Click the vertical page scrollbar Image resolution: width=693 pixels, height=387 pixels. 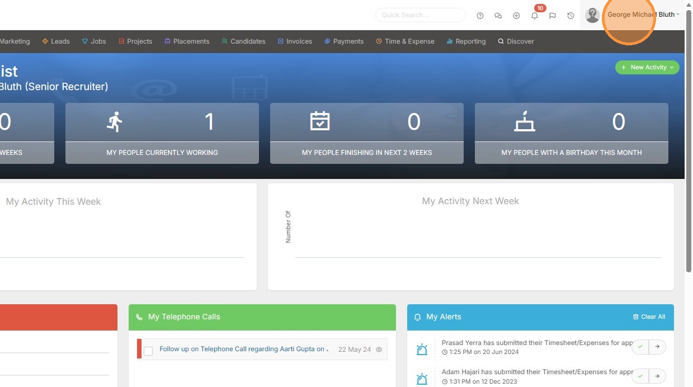(689, 140)
